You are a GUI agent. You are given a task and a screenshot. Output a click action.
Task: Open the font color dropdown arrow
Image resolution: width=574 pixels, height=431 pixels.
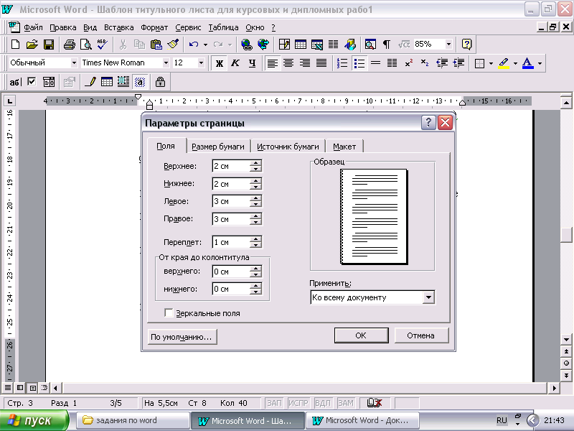click(540, 63)
